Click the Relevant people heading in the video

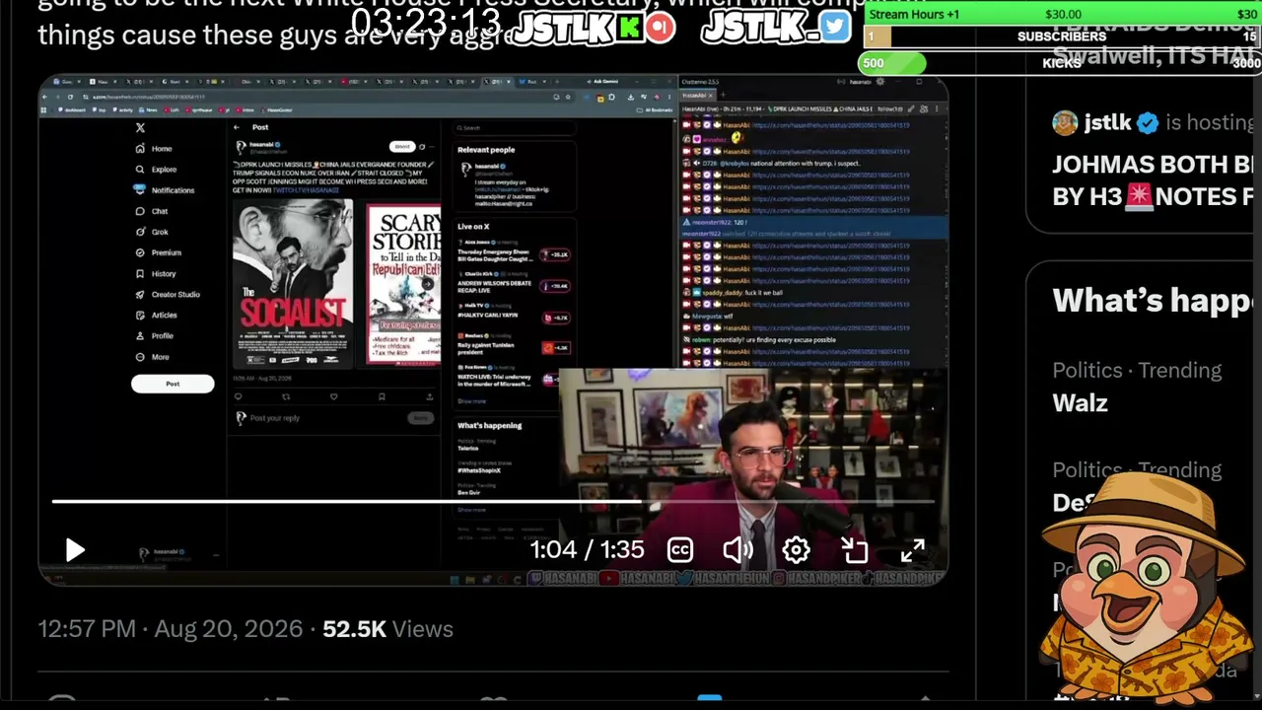coord(486,150)
